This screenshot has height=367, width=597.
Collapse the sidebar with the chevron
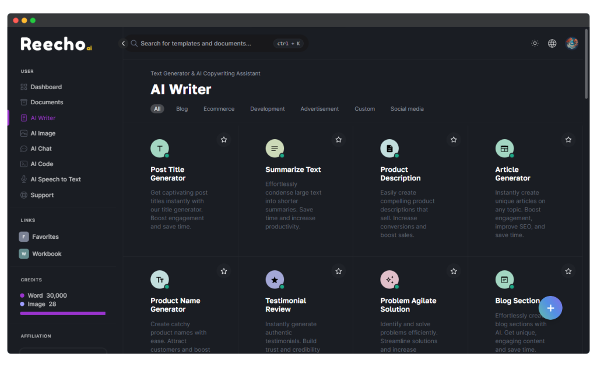(x=123, y=44)
